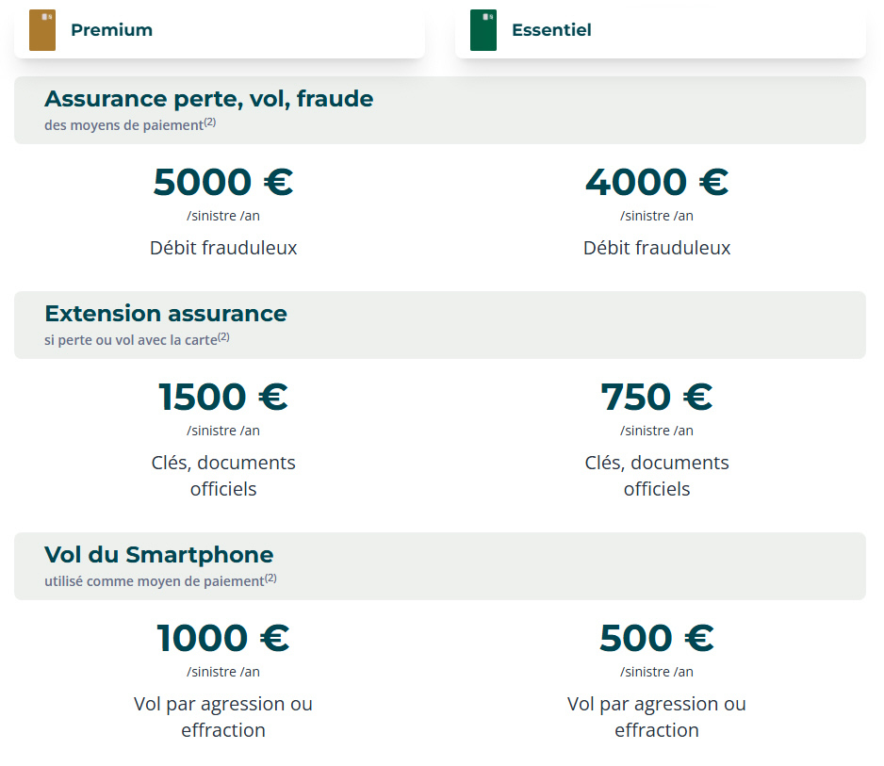Image resolution: width=884 pixels, height=766 pixels.
Task: Click the 750 € Essentiel amount
Action: point(657,397)
